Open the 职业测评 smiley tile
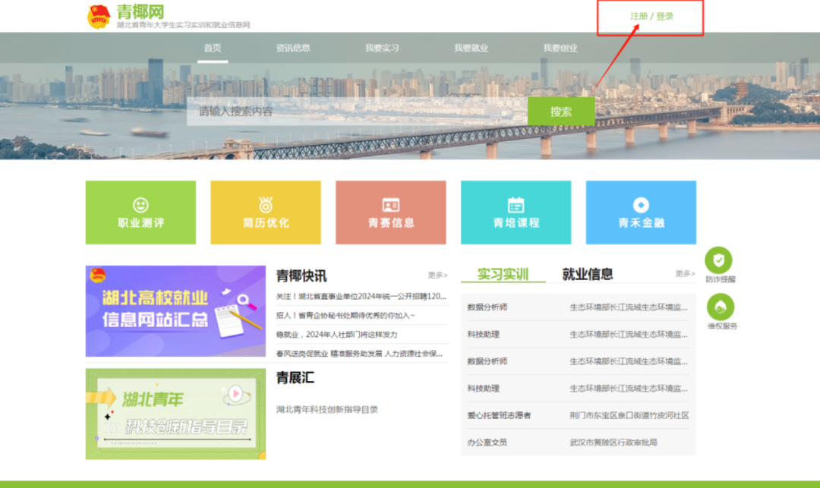Viewport: 820px width, 488px height. (140, 213)
